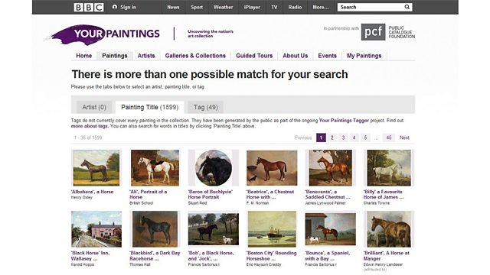Follow the Your Paintings Tagger link
The image size is (490, 275).
pyautogui.click(x=344, y=121)
